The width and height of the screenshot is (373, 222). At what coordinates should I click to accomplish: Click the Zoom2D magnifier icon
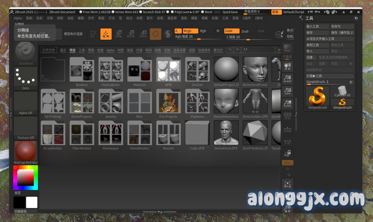pos(287,79)
